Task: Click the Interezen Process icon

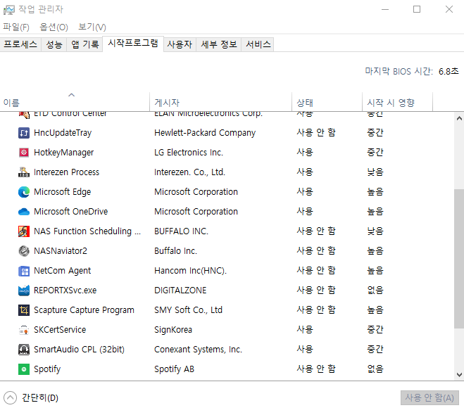Action: pos(24,172)
